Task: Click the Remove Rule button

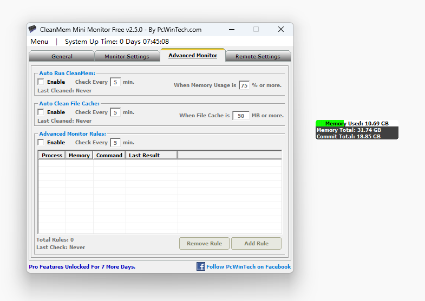Action: click(204, 243)
